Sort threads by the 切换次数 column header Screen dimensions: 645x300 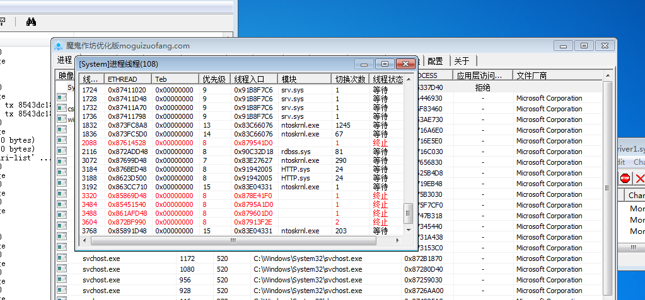click(x=351, y=79)
